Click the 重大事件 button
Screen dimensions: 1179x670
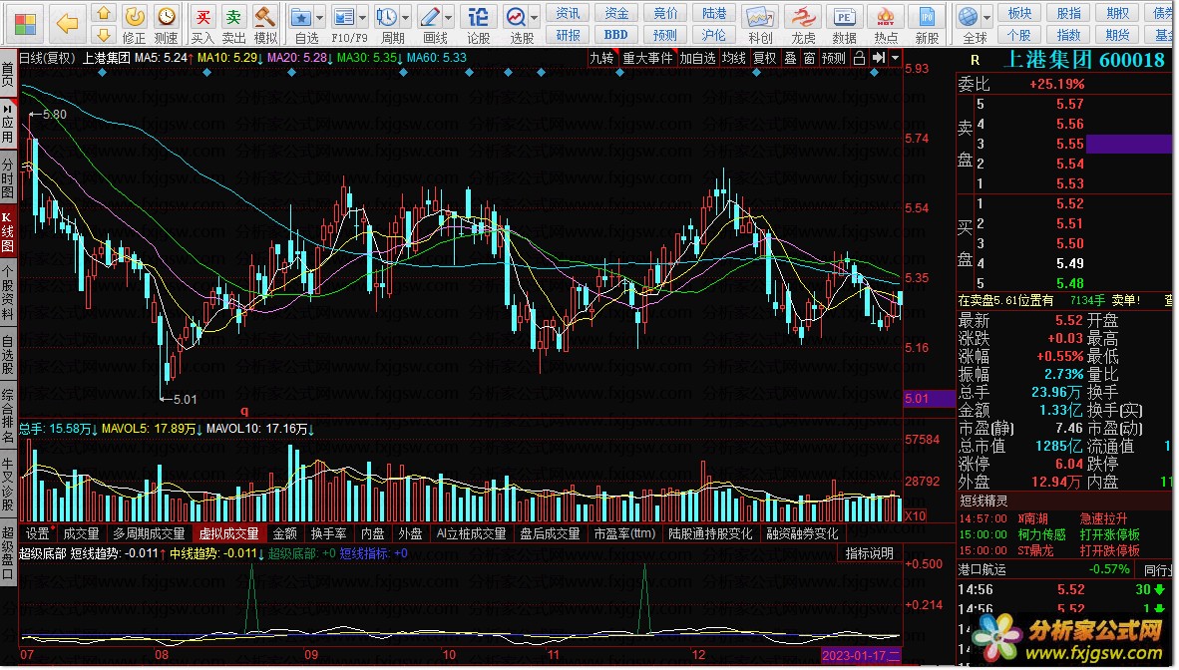click(x=647, y=58)
